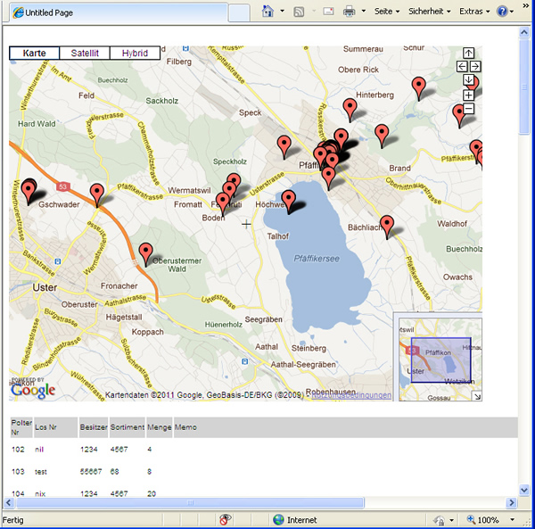Pan the map up with arrow button
The height and width of the screenshot is (529, 535).
pos(468,53)
